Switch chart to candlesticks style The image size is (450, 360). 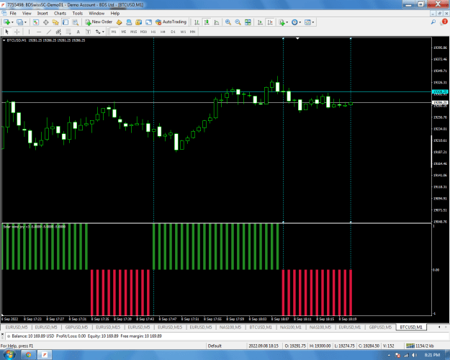207,22
